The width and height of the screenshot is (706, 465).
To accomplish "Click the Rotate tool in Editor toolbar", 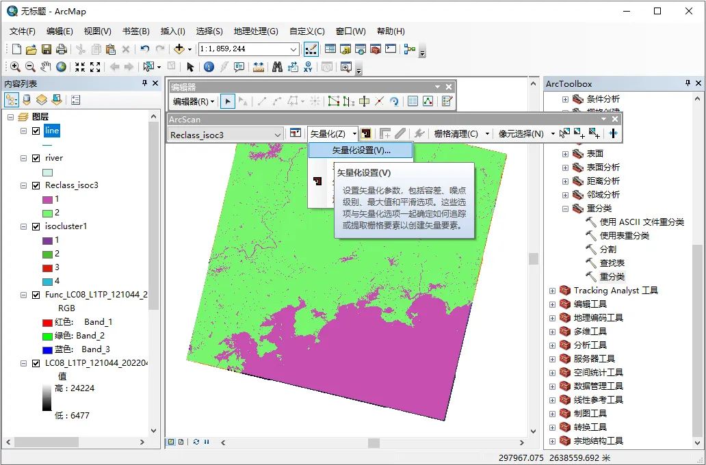I will 395,101.
